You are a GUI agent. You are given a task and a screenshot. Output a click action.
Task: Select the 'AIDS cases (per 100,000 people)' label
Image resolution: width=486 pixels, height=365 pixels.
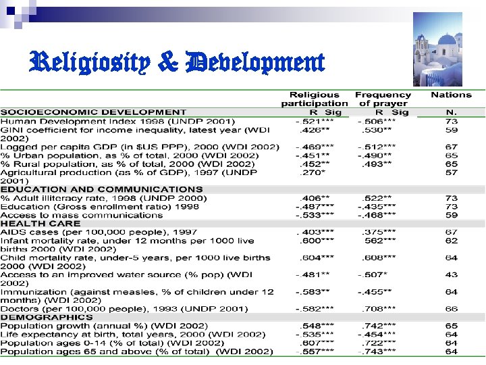[x=99, y=232]
